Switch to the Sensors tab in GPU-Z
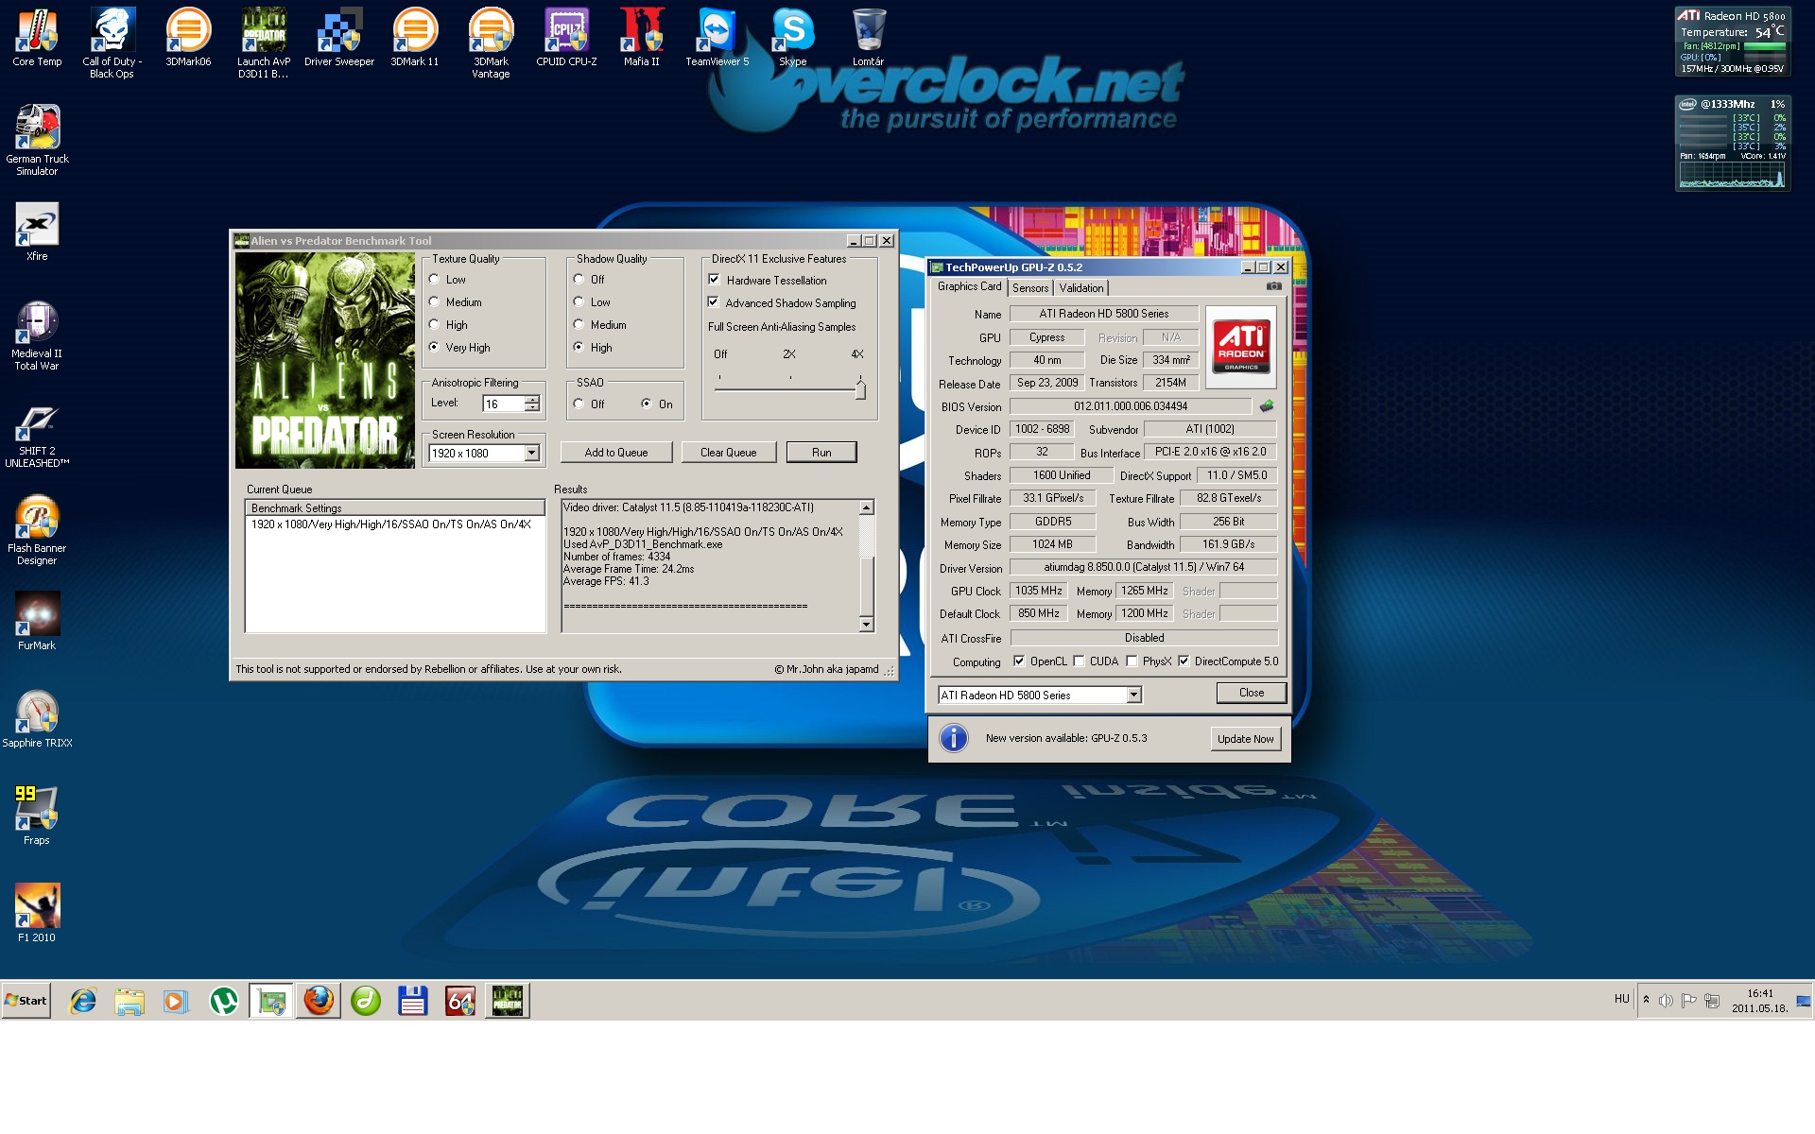 pyautogui.click(x=1030, y=288)
